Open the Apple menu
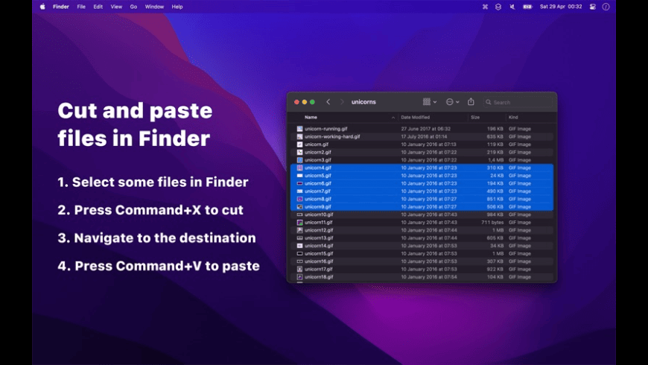648x365 pixels. [x=42, y=7]
